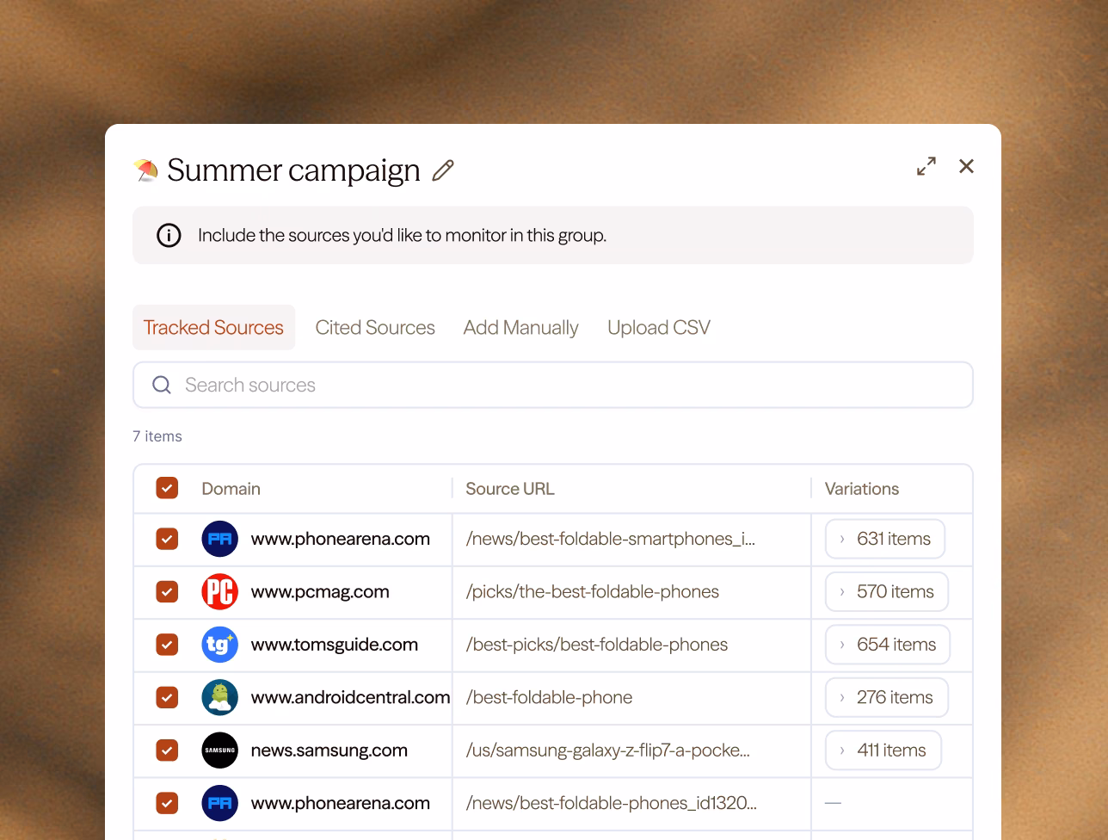The height and width of the screenshot is (840, 1108).
Task: Click the www.androidcentral.com domain name
Action: [x=350, y=697]
